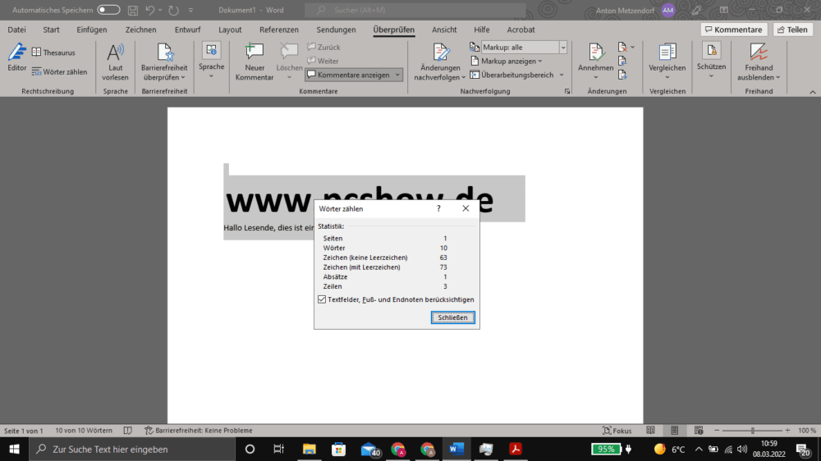Redo the last action
This screenshot has height=461, width=821.
click(173, 10)
